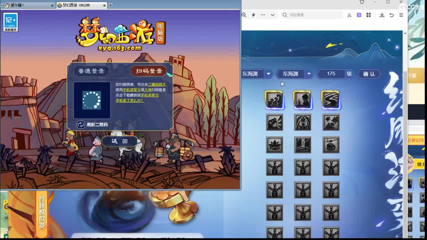Click the arched gate skill icon
The image size is (427, 240).
tap(302, 122)
